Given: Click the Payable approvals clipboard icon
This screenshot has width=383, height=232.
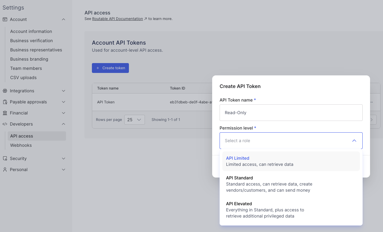Looking at the screenshot, I should (x=5, y=102).
